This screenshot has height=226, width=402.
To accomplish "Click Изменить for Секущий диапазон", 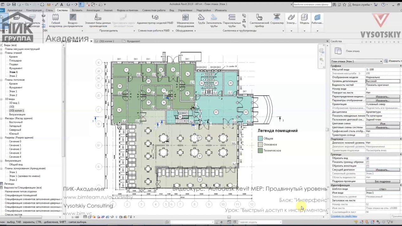I will [383, 170].
